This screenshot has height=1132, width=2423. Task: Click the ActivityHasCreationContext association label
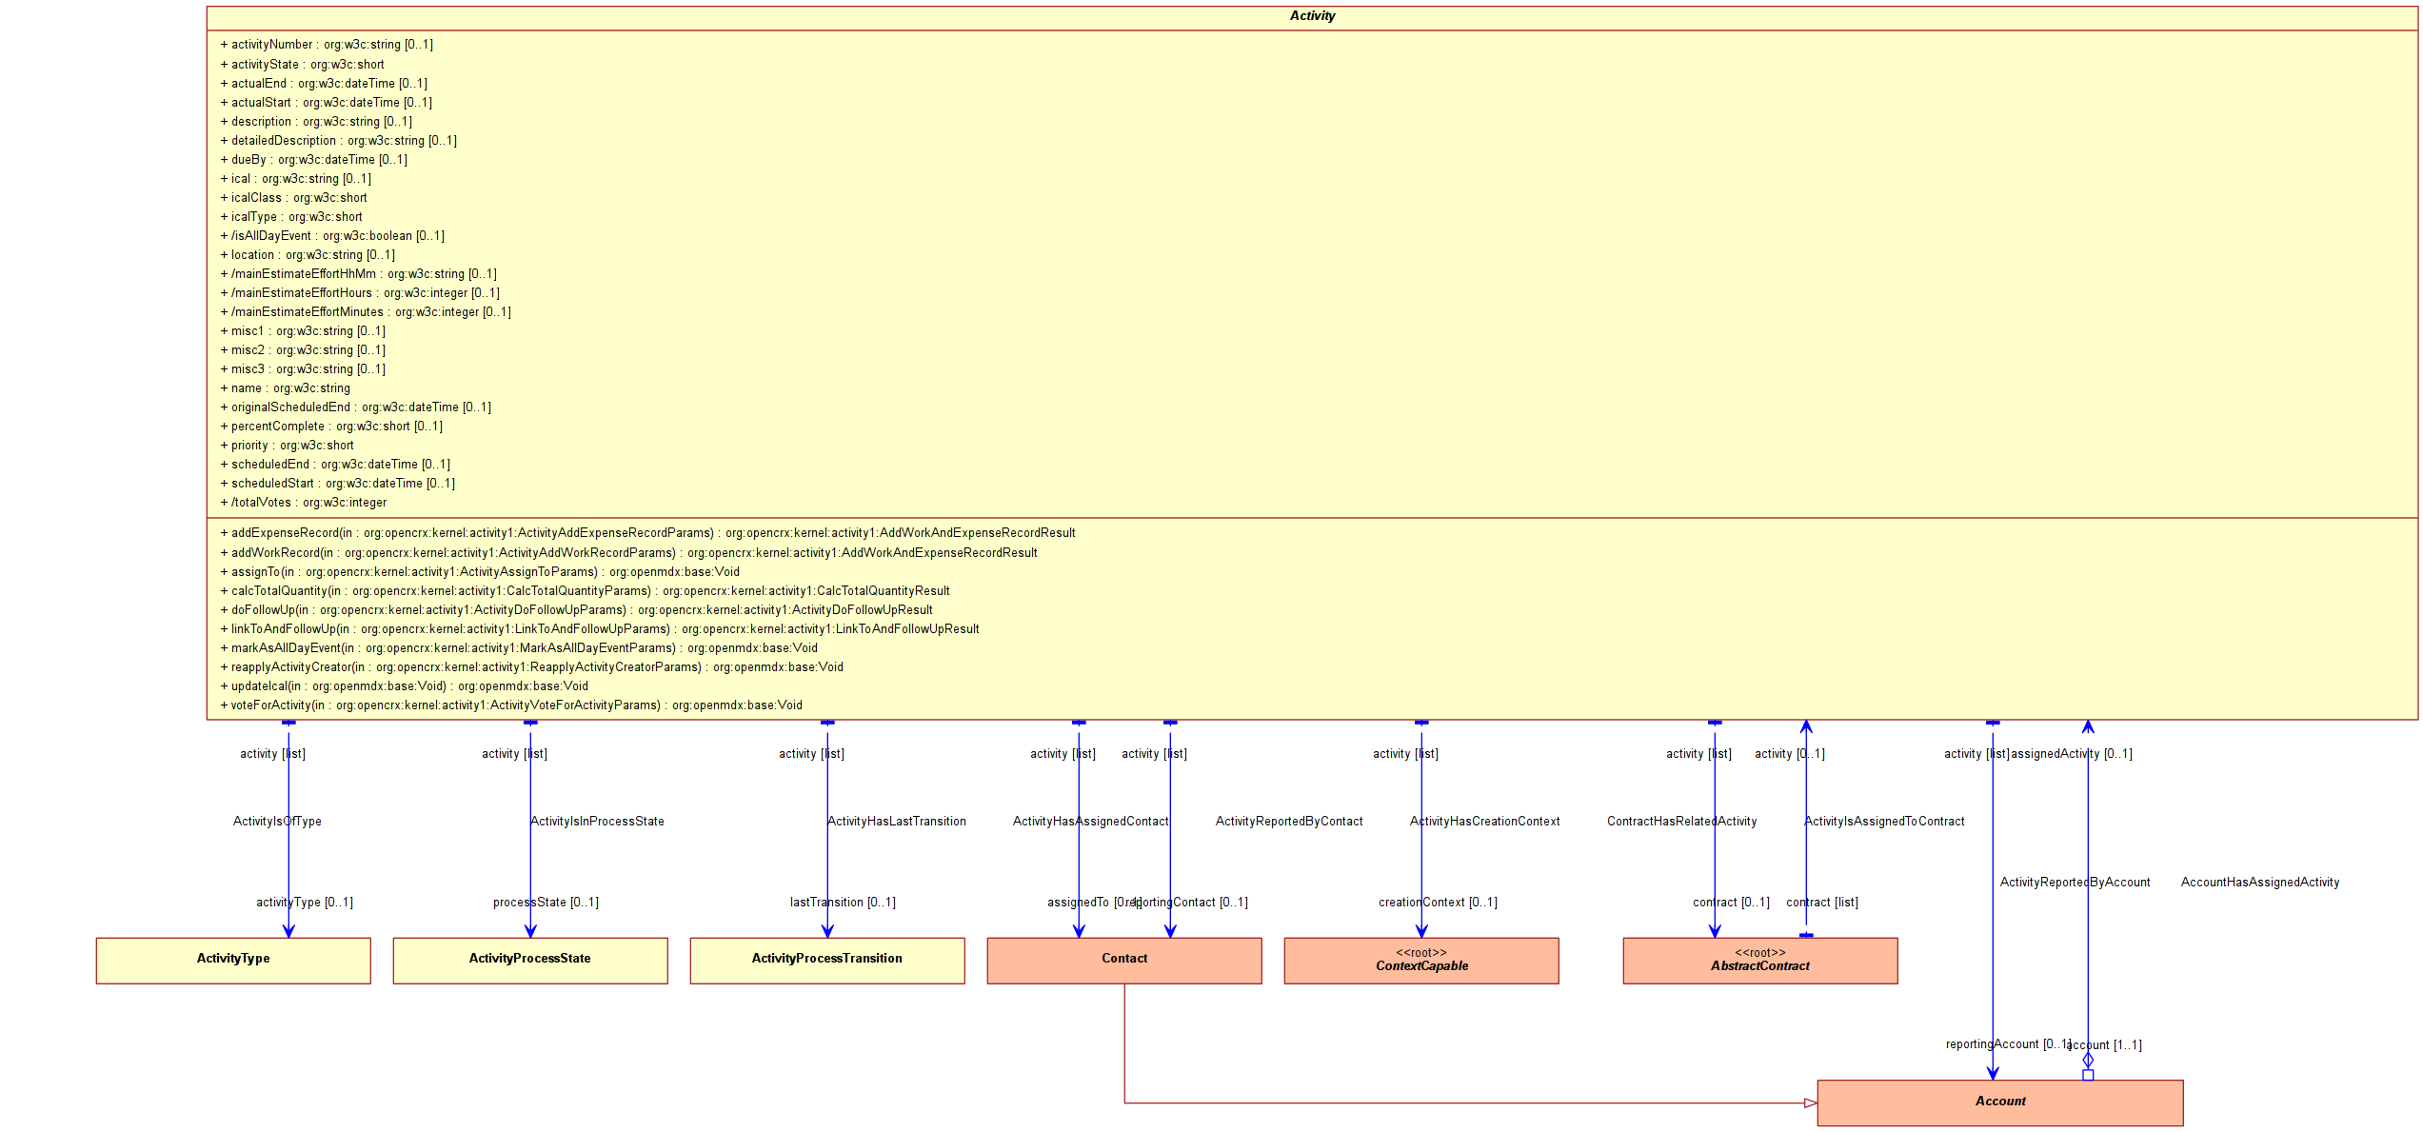click(x=1484, y=822)
